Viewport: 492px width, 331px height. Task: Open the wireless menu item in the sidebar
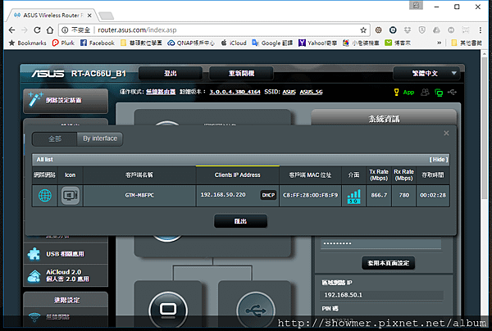point(66,317)
